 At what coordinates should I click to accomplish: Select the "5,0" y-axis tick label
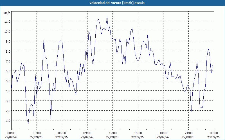8,81
